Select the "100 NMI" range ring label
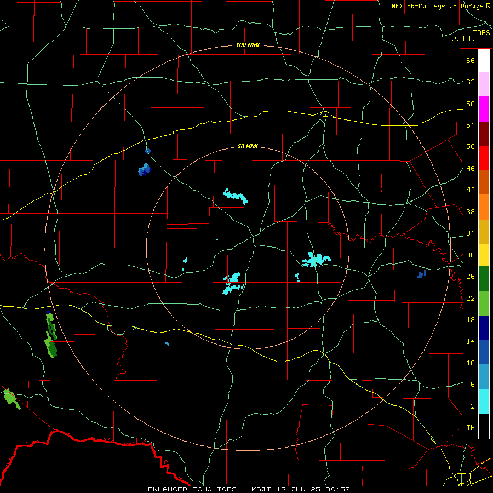Image resolution: width=493 pixels, height=493 pixels. coord(248,45)
